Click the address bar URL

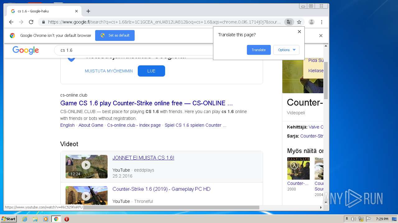pos(164,22)
